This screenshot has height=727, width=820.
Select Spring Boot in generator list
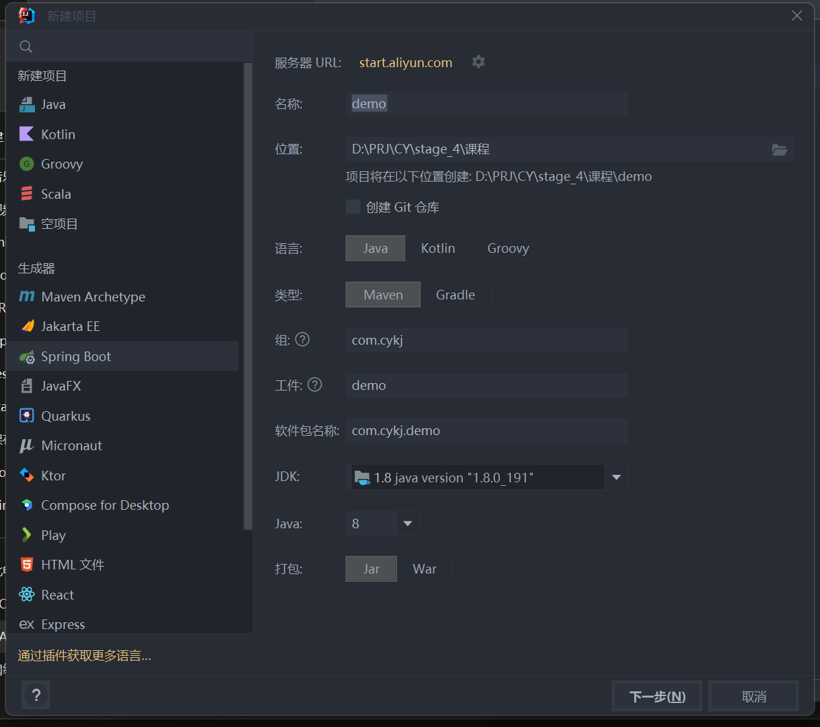[75, 356]
